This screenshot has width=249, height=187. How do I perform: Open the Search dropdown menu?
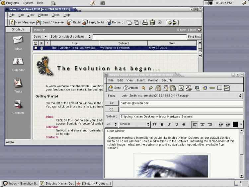point(40,37)
